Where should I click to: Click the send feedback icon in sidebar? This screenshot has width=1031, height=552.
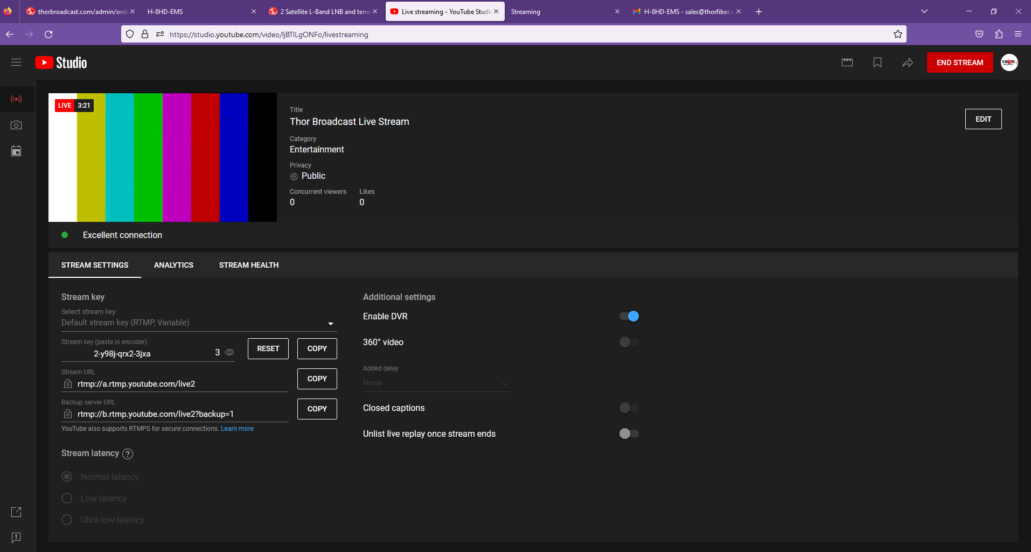coord(16,537)
